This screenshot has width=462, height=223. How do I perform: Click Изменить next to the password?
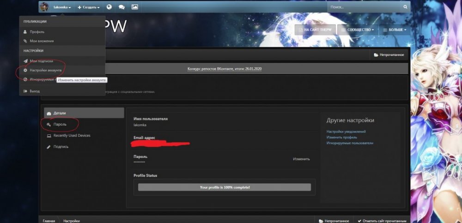[301, 159]
